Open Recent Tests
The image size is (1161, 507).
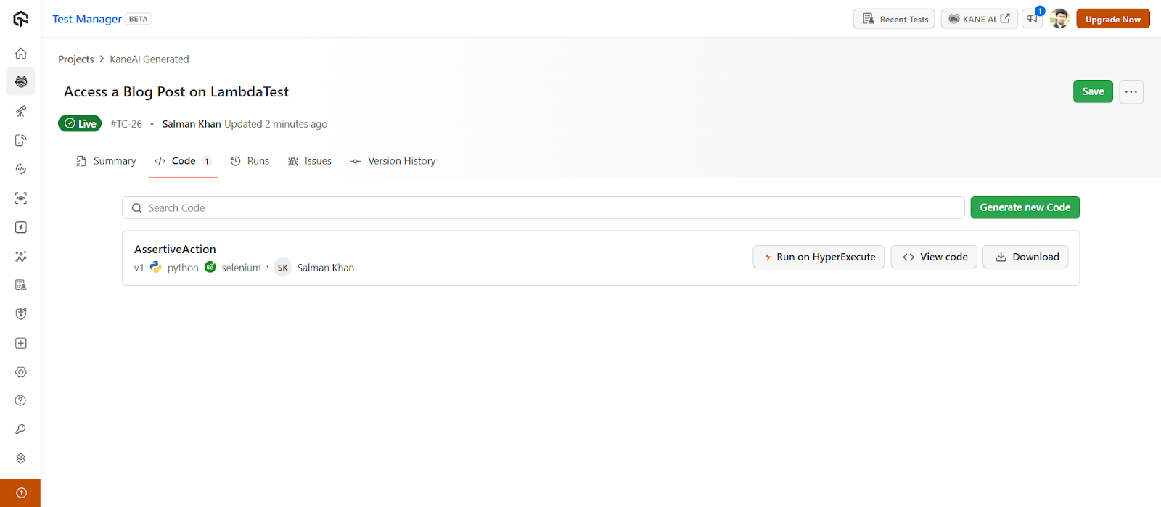click(x=894, y=19)
